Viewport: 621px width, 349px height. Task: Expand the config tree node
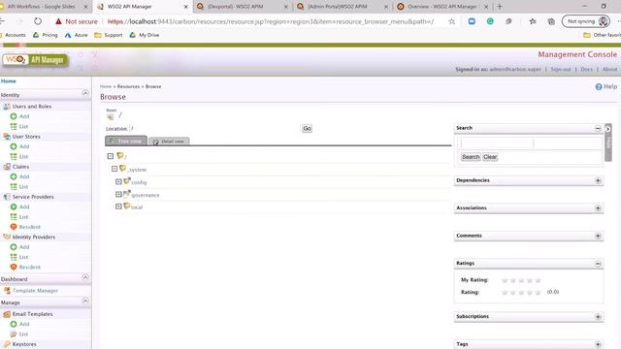point(118,181)
